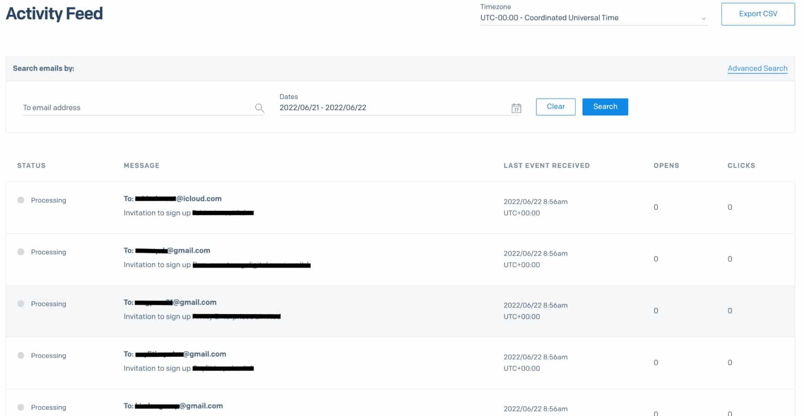Click inside the To email address field

tap(115, 107)
